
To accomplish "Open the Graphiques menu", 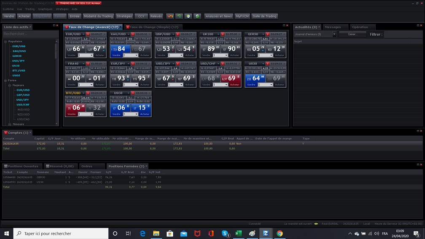I will (x=45, y=9).
